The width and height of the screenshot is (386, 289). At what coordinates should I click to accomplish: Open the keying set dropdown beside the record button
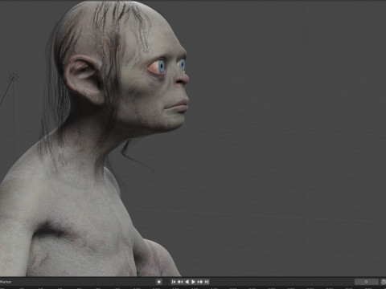(166, 282)
